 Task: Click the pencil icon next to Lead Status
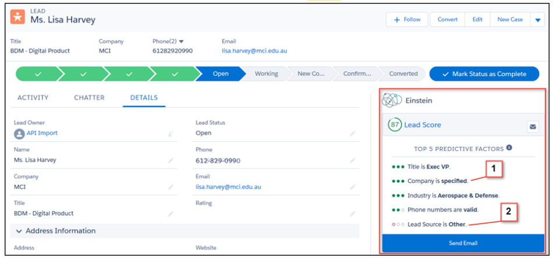[x=352, y=134]
